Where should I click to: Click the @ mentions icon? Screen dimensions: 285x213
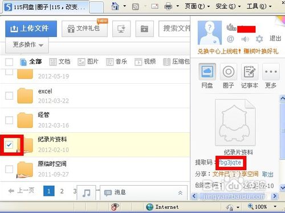(230, 39)
